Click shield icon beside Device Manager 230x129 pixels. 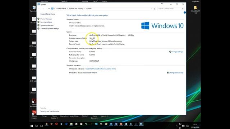point(38,19)
